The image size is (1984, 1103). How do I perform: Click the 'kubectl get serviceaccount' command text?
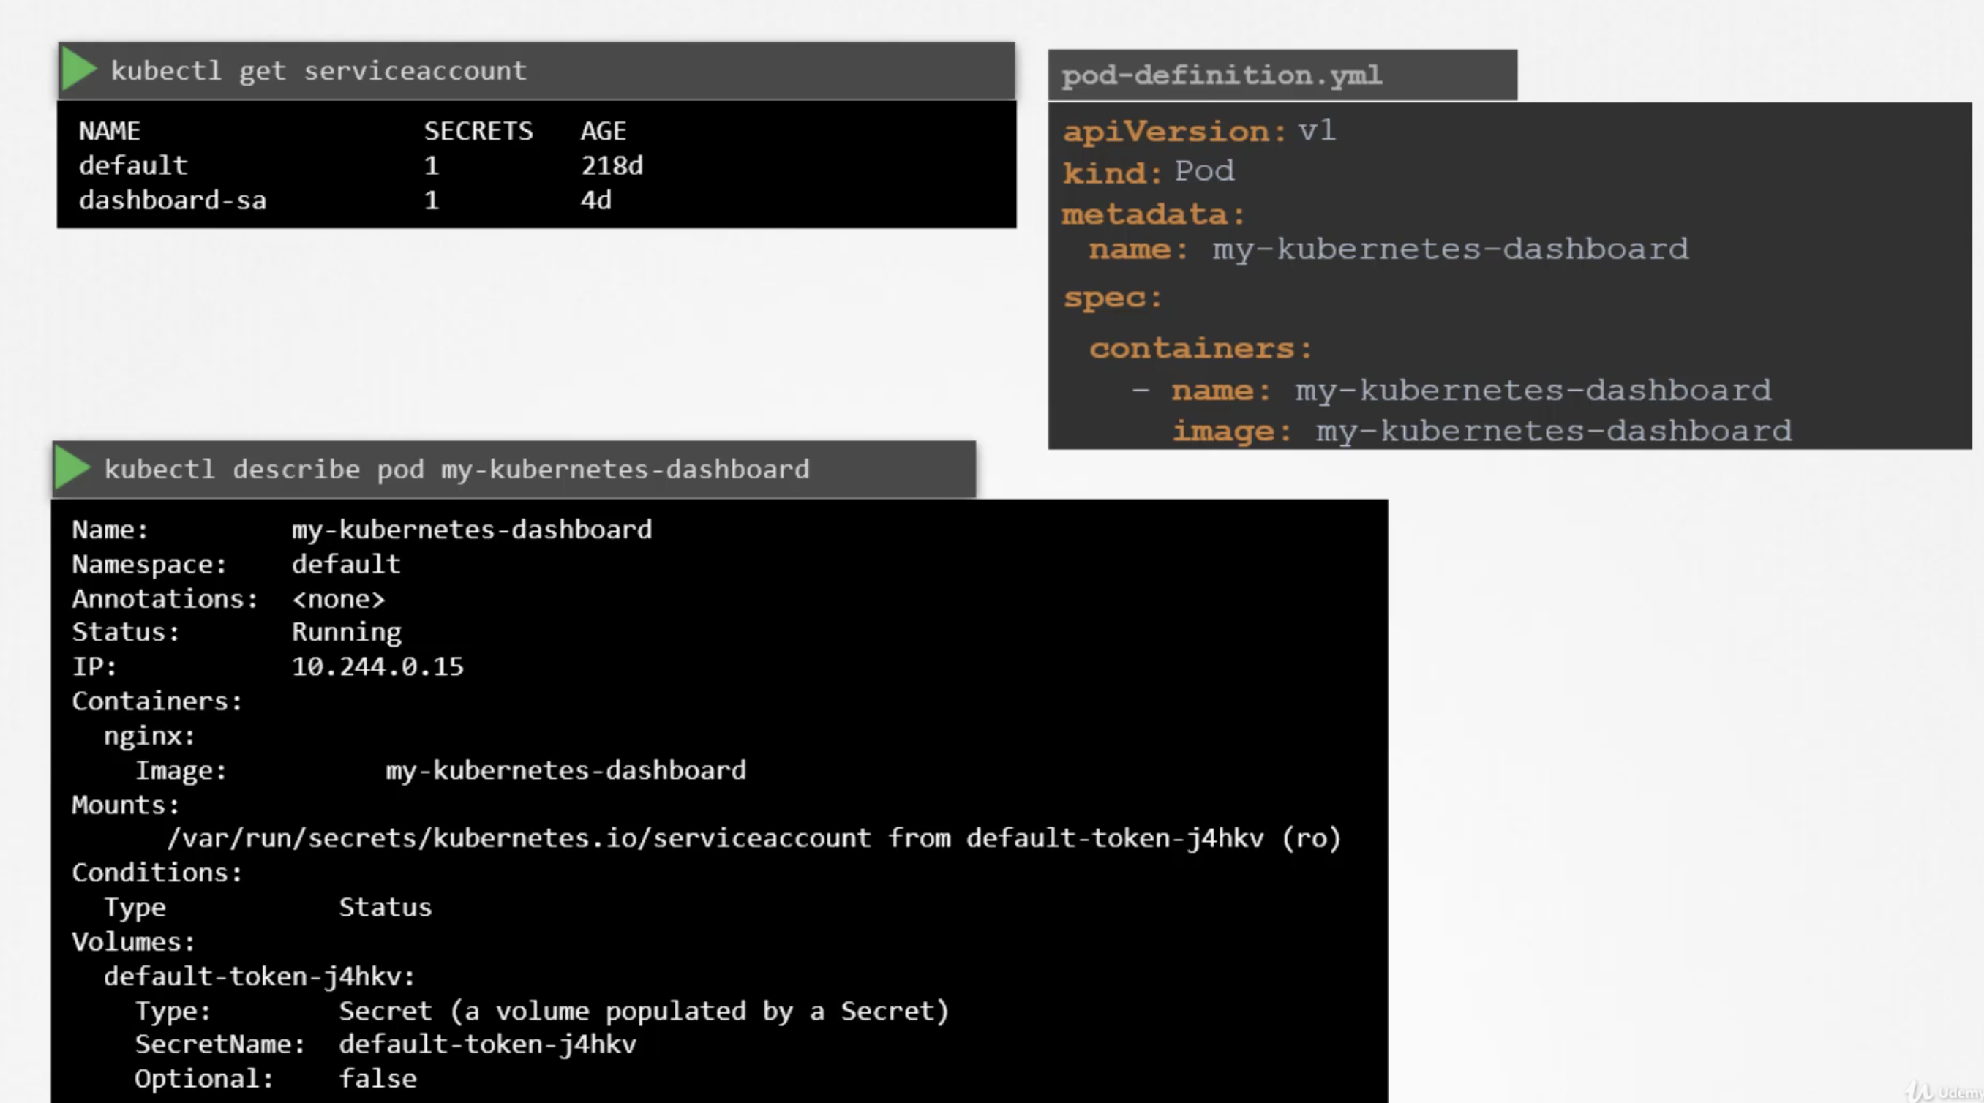pyautogui.click(x=319, y=71)
